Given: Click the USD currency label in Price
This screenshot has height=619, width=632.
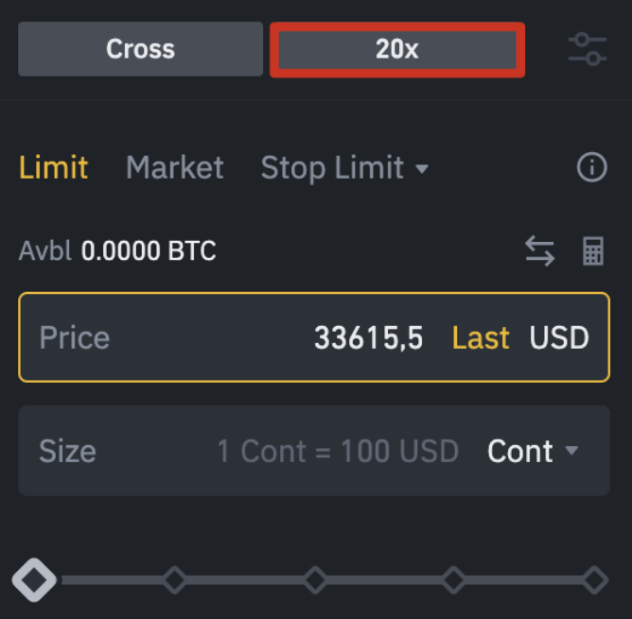Looking at the screenshot, I should pyautogui.click(x=559, y=337).
